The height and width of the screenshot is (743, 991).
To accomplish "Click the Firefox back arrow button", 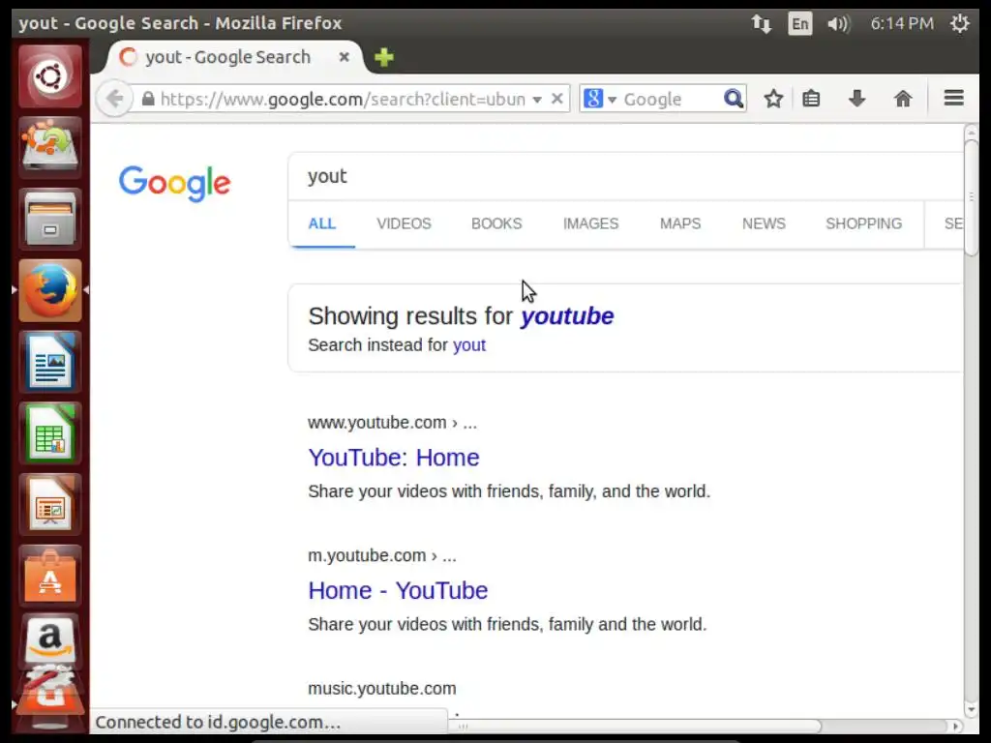I will coord(114,99).
